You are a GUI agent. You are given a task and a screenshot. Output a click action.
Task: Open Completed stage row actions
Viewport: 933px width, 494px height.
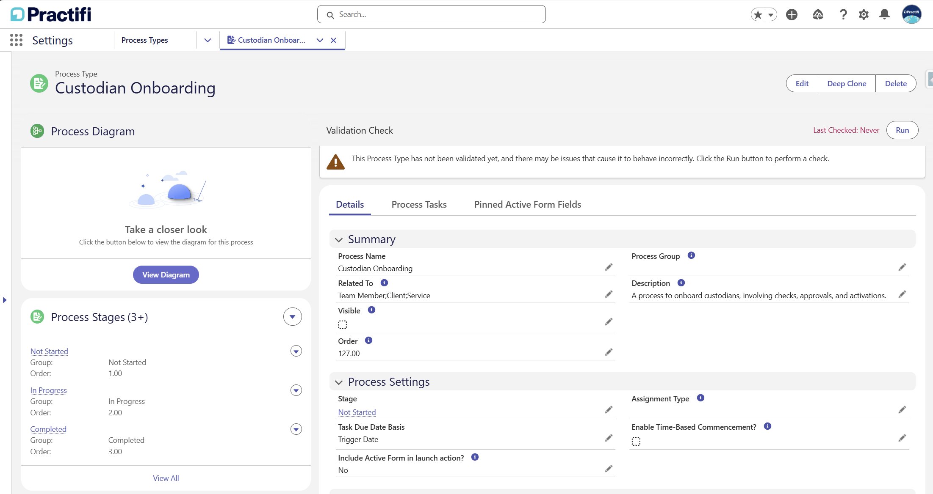pyautogui.click(x=296, y=429)
